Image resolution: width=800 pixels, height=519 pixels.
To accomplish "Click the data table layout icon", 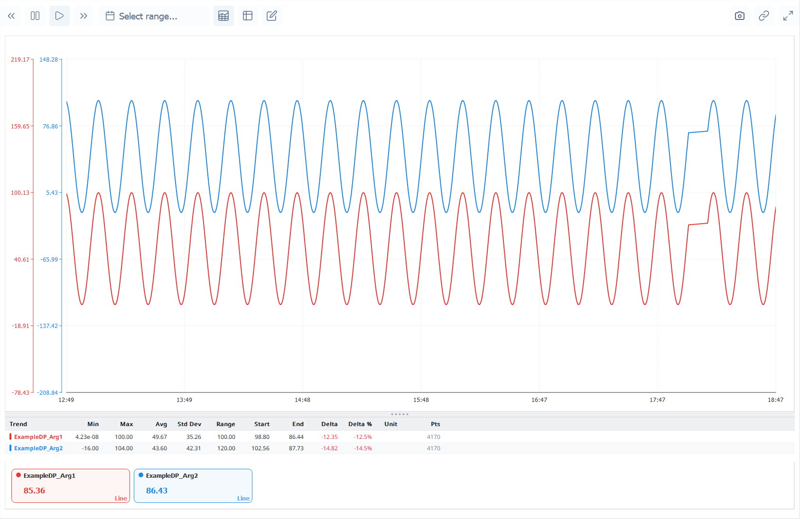I will 248,16.
